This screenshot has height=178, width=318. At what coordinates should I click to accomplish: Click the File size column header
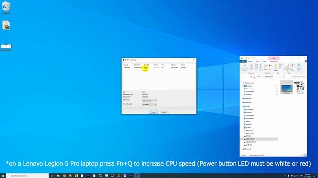pyautogui.click(x=173, y=65)
